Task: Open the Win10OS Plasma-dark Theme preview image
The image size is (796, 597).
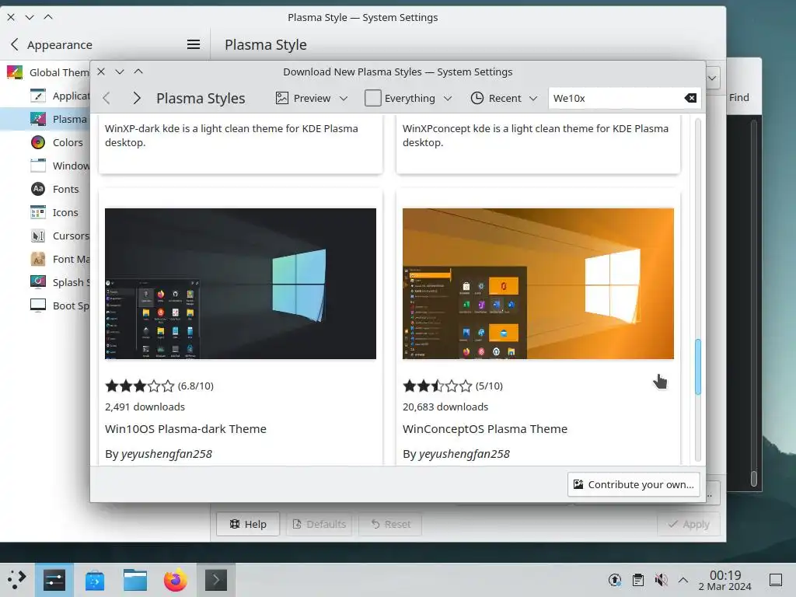Action: point(241,283)
